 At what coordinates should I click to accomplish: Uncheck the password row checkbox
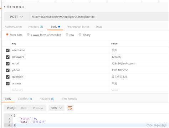(x=8, y=57)
